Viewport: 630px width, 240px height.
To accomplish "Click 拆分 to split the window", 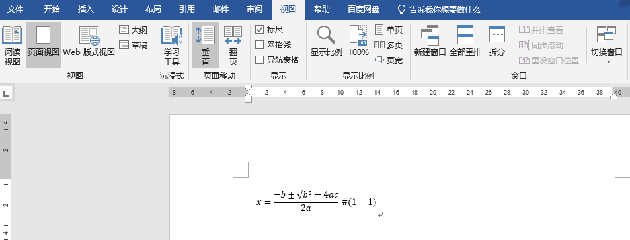I will tap(496, 42).
